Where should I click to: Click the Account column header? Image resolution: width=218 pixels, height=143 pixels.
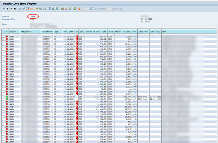point(14,31)
